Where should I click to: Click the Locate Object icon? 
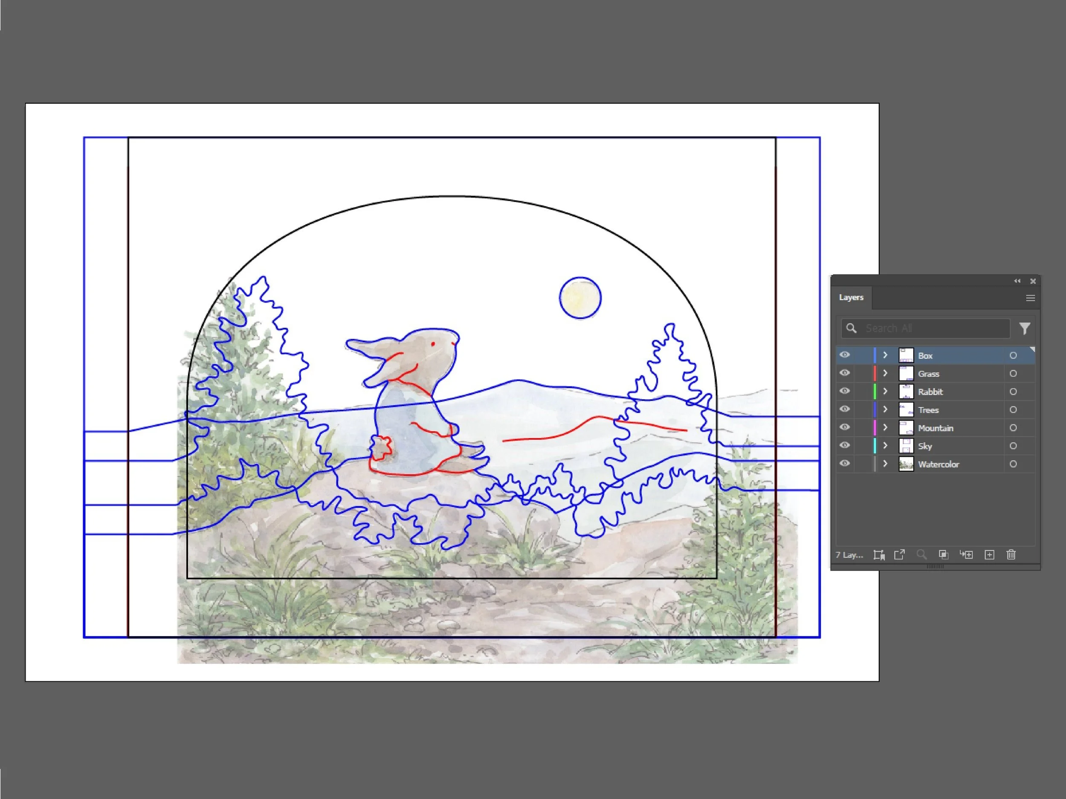point(921,555)
